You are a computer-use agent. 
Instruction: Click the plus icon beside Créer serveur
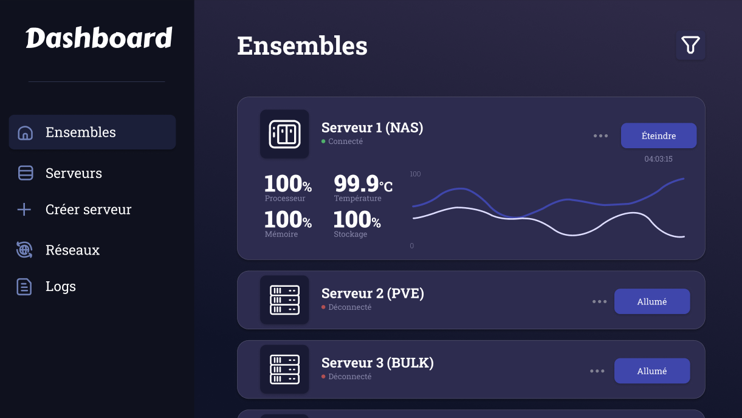(24, 210)
